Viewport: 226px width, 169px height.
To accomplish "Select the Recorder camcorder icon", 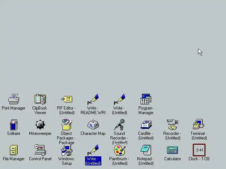I will coord(173,124).
